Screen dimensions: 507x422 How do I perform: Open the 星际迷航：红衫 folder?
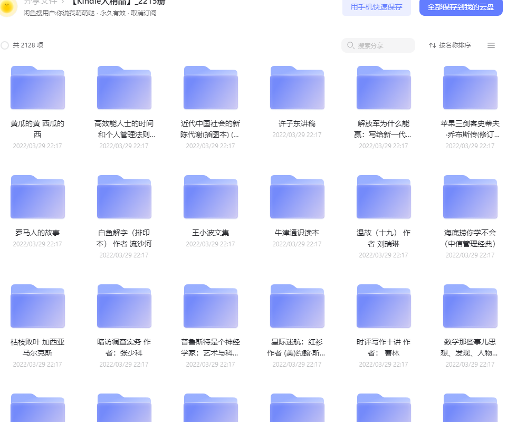coord(297,306)
